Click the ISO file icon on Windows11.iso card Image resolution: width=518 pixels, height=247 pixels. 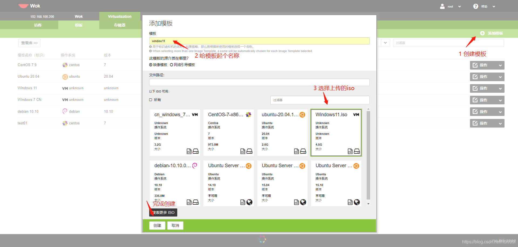pyautogui.click(x=350, y=151)
